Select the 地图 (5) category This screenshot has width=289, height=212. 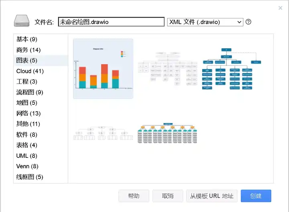pyautogui.click(x=41, y=103)
